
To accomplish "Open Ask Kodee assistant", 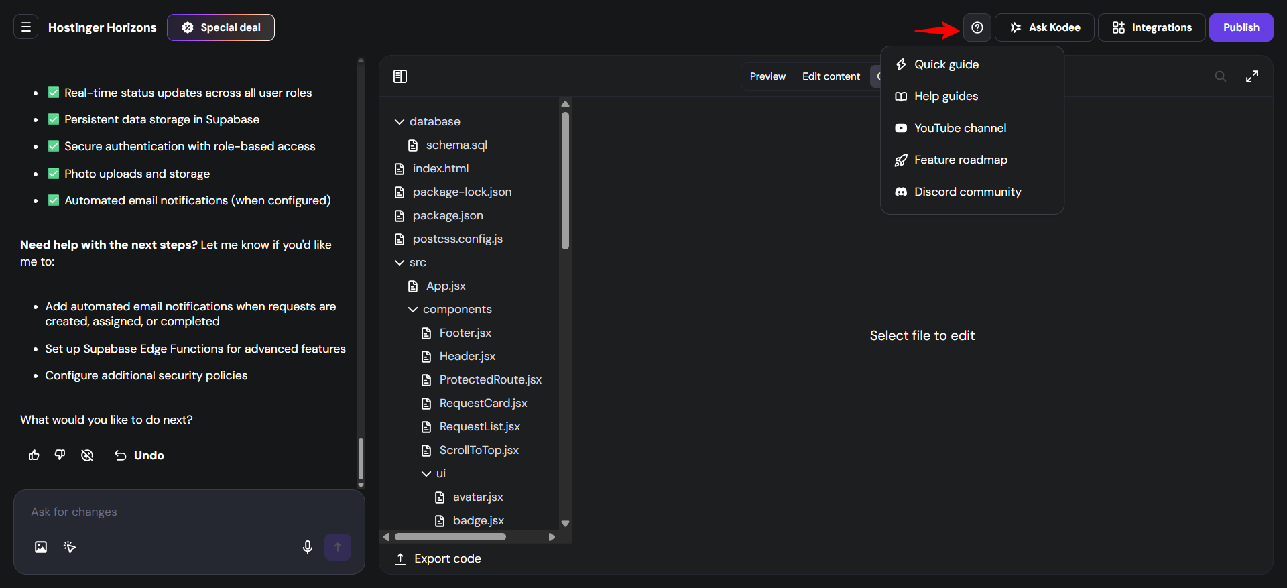I will coord(1044,27).
